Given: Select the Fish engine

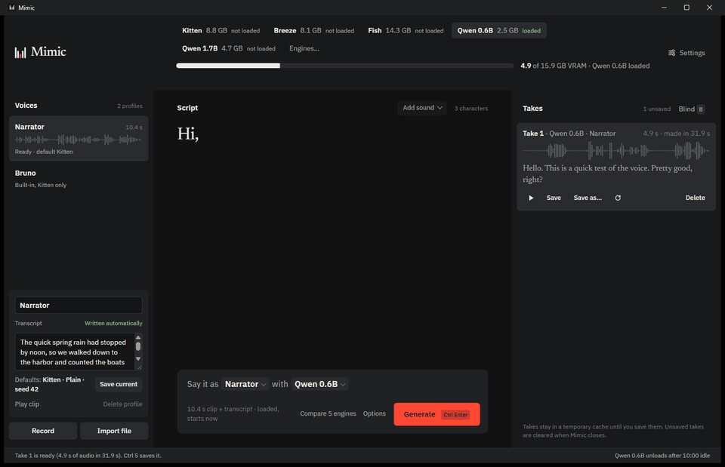Looking at the screenshot, I should point(406,30).
